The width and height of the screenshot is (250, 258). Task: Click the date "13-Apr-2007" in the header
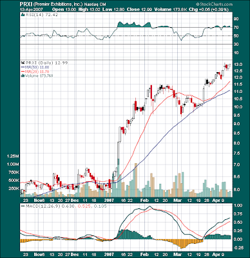pos(32,10)
